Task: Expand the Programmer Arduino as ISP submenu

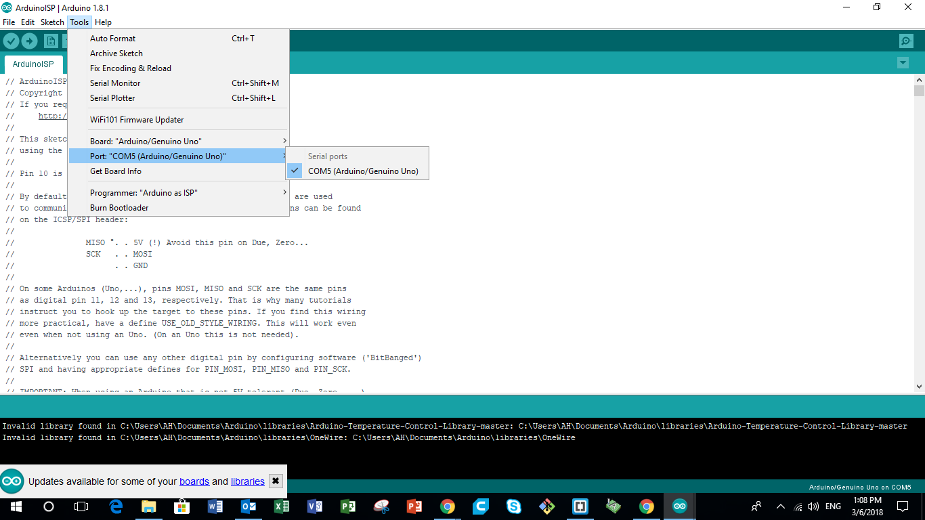Action: (179, 193)
